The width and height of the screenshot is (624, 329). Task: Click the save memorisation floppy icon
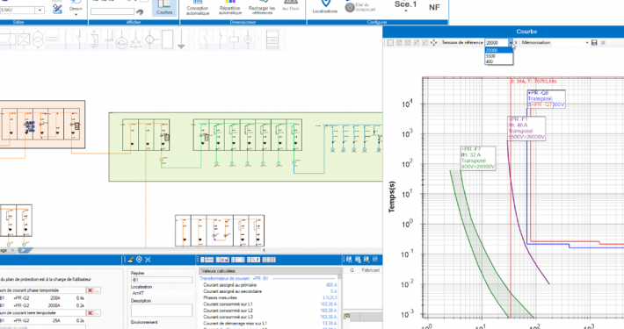click(x=594, y=42)
